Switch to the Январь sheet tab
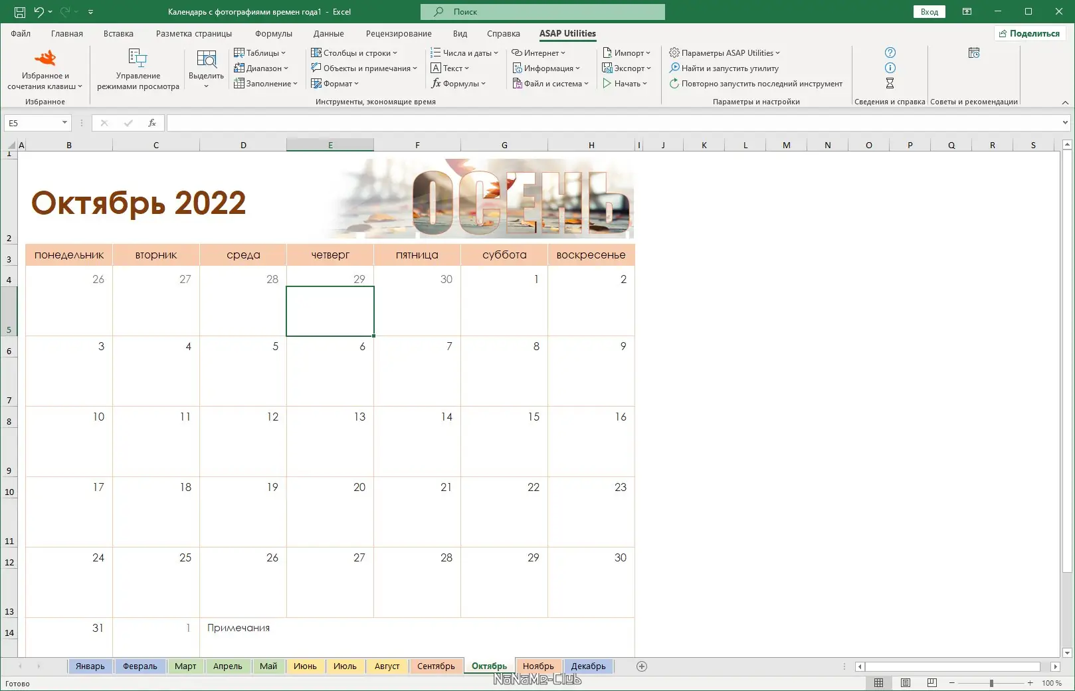1075x691 pixels. click(x=90, y=666)
